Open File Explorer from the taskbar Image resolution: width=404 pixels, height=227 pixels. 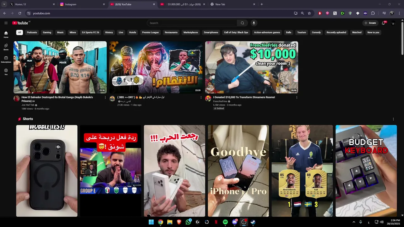click(x=170, y=222)
